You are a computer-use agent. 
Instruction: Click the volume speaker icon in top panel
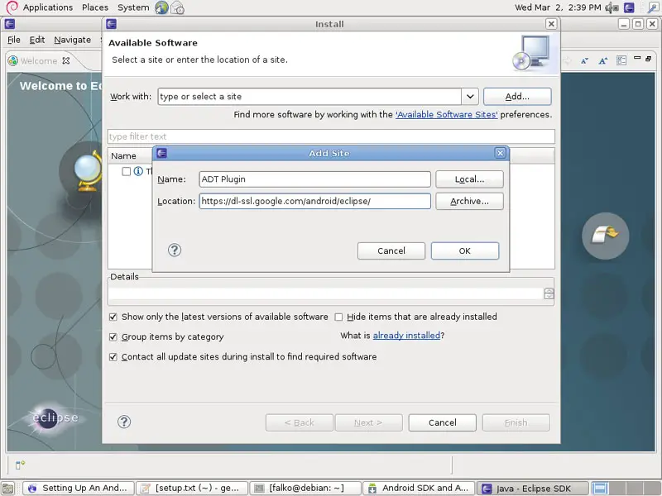tap(612, 7)
